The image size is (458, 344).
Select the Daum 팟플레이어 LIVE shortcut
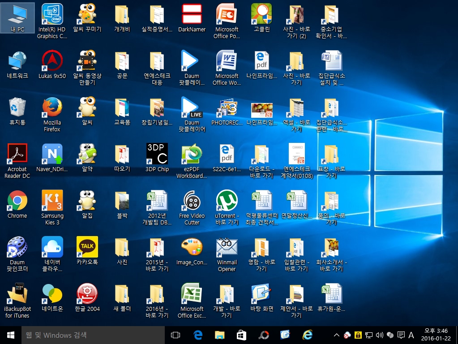pyautogui.click(x=192, y=114)
